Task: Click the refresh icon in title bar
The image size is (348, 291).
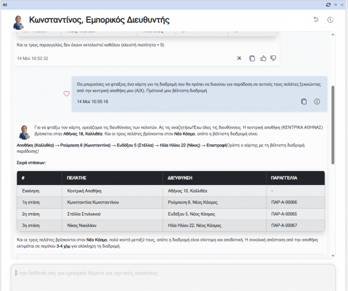Action: tap(328, 5)
